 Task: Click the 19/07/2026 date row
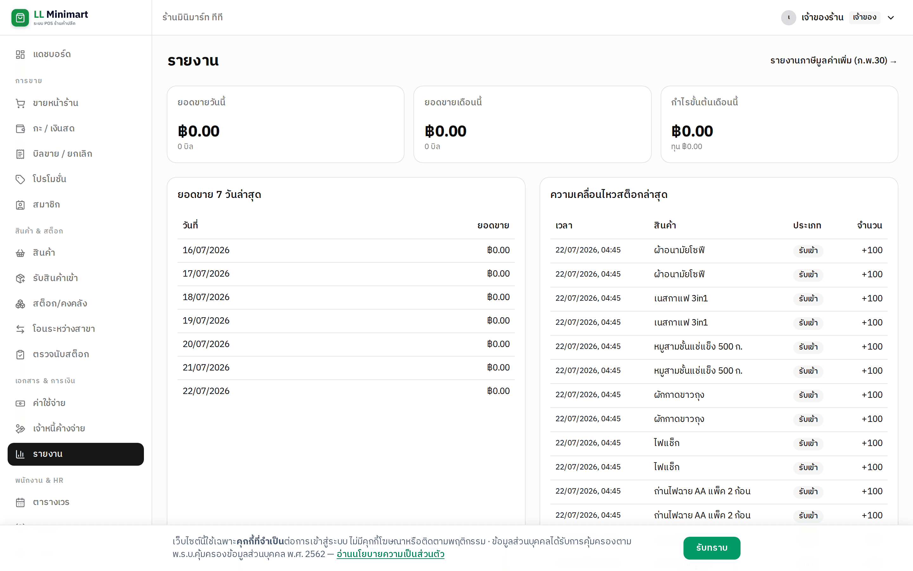click(x=346, y=321)
